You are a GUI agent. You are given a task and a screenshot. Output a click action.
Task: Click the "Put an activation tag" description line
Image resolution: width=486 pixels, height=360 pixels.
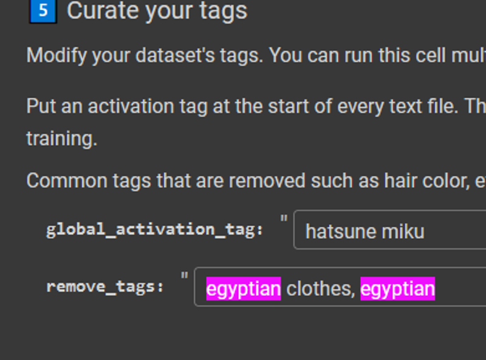[x=256, y=106]
